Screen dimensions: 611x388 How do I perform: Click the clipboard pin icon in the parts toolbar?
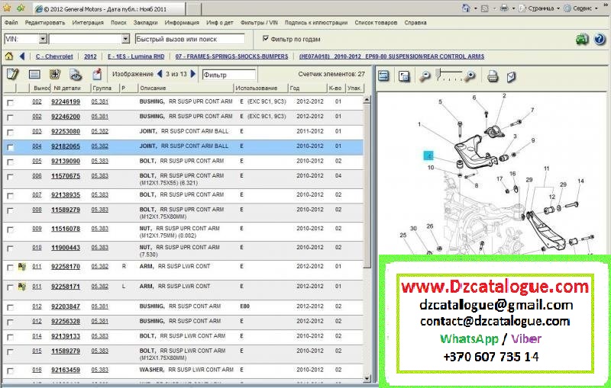97,74
